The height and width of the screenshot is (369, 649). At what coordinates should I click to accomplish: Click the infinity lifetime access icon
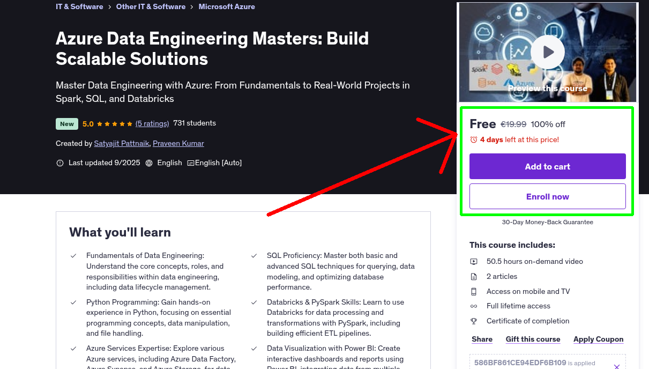[474, 306]
